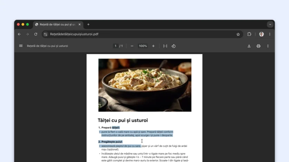289x162 pixels.
Task: Reload the current page
Action: pos(36,34)
